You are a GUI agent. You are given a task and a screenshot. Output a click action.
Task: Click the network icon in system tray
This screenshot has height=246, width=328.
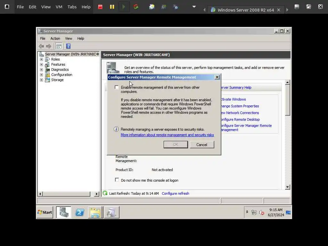pyautogui.click(x=254, y=213)
